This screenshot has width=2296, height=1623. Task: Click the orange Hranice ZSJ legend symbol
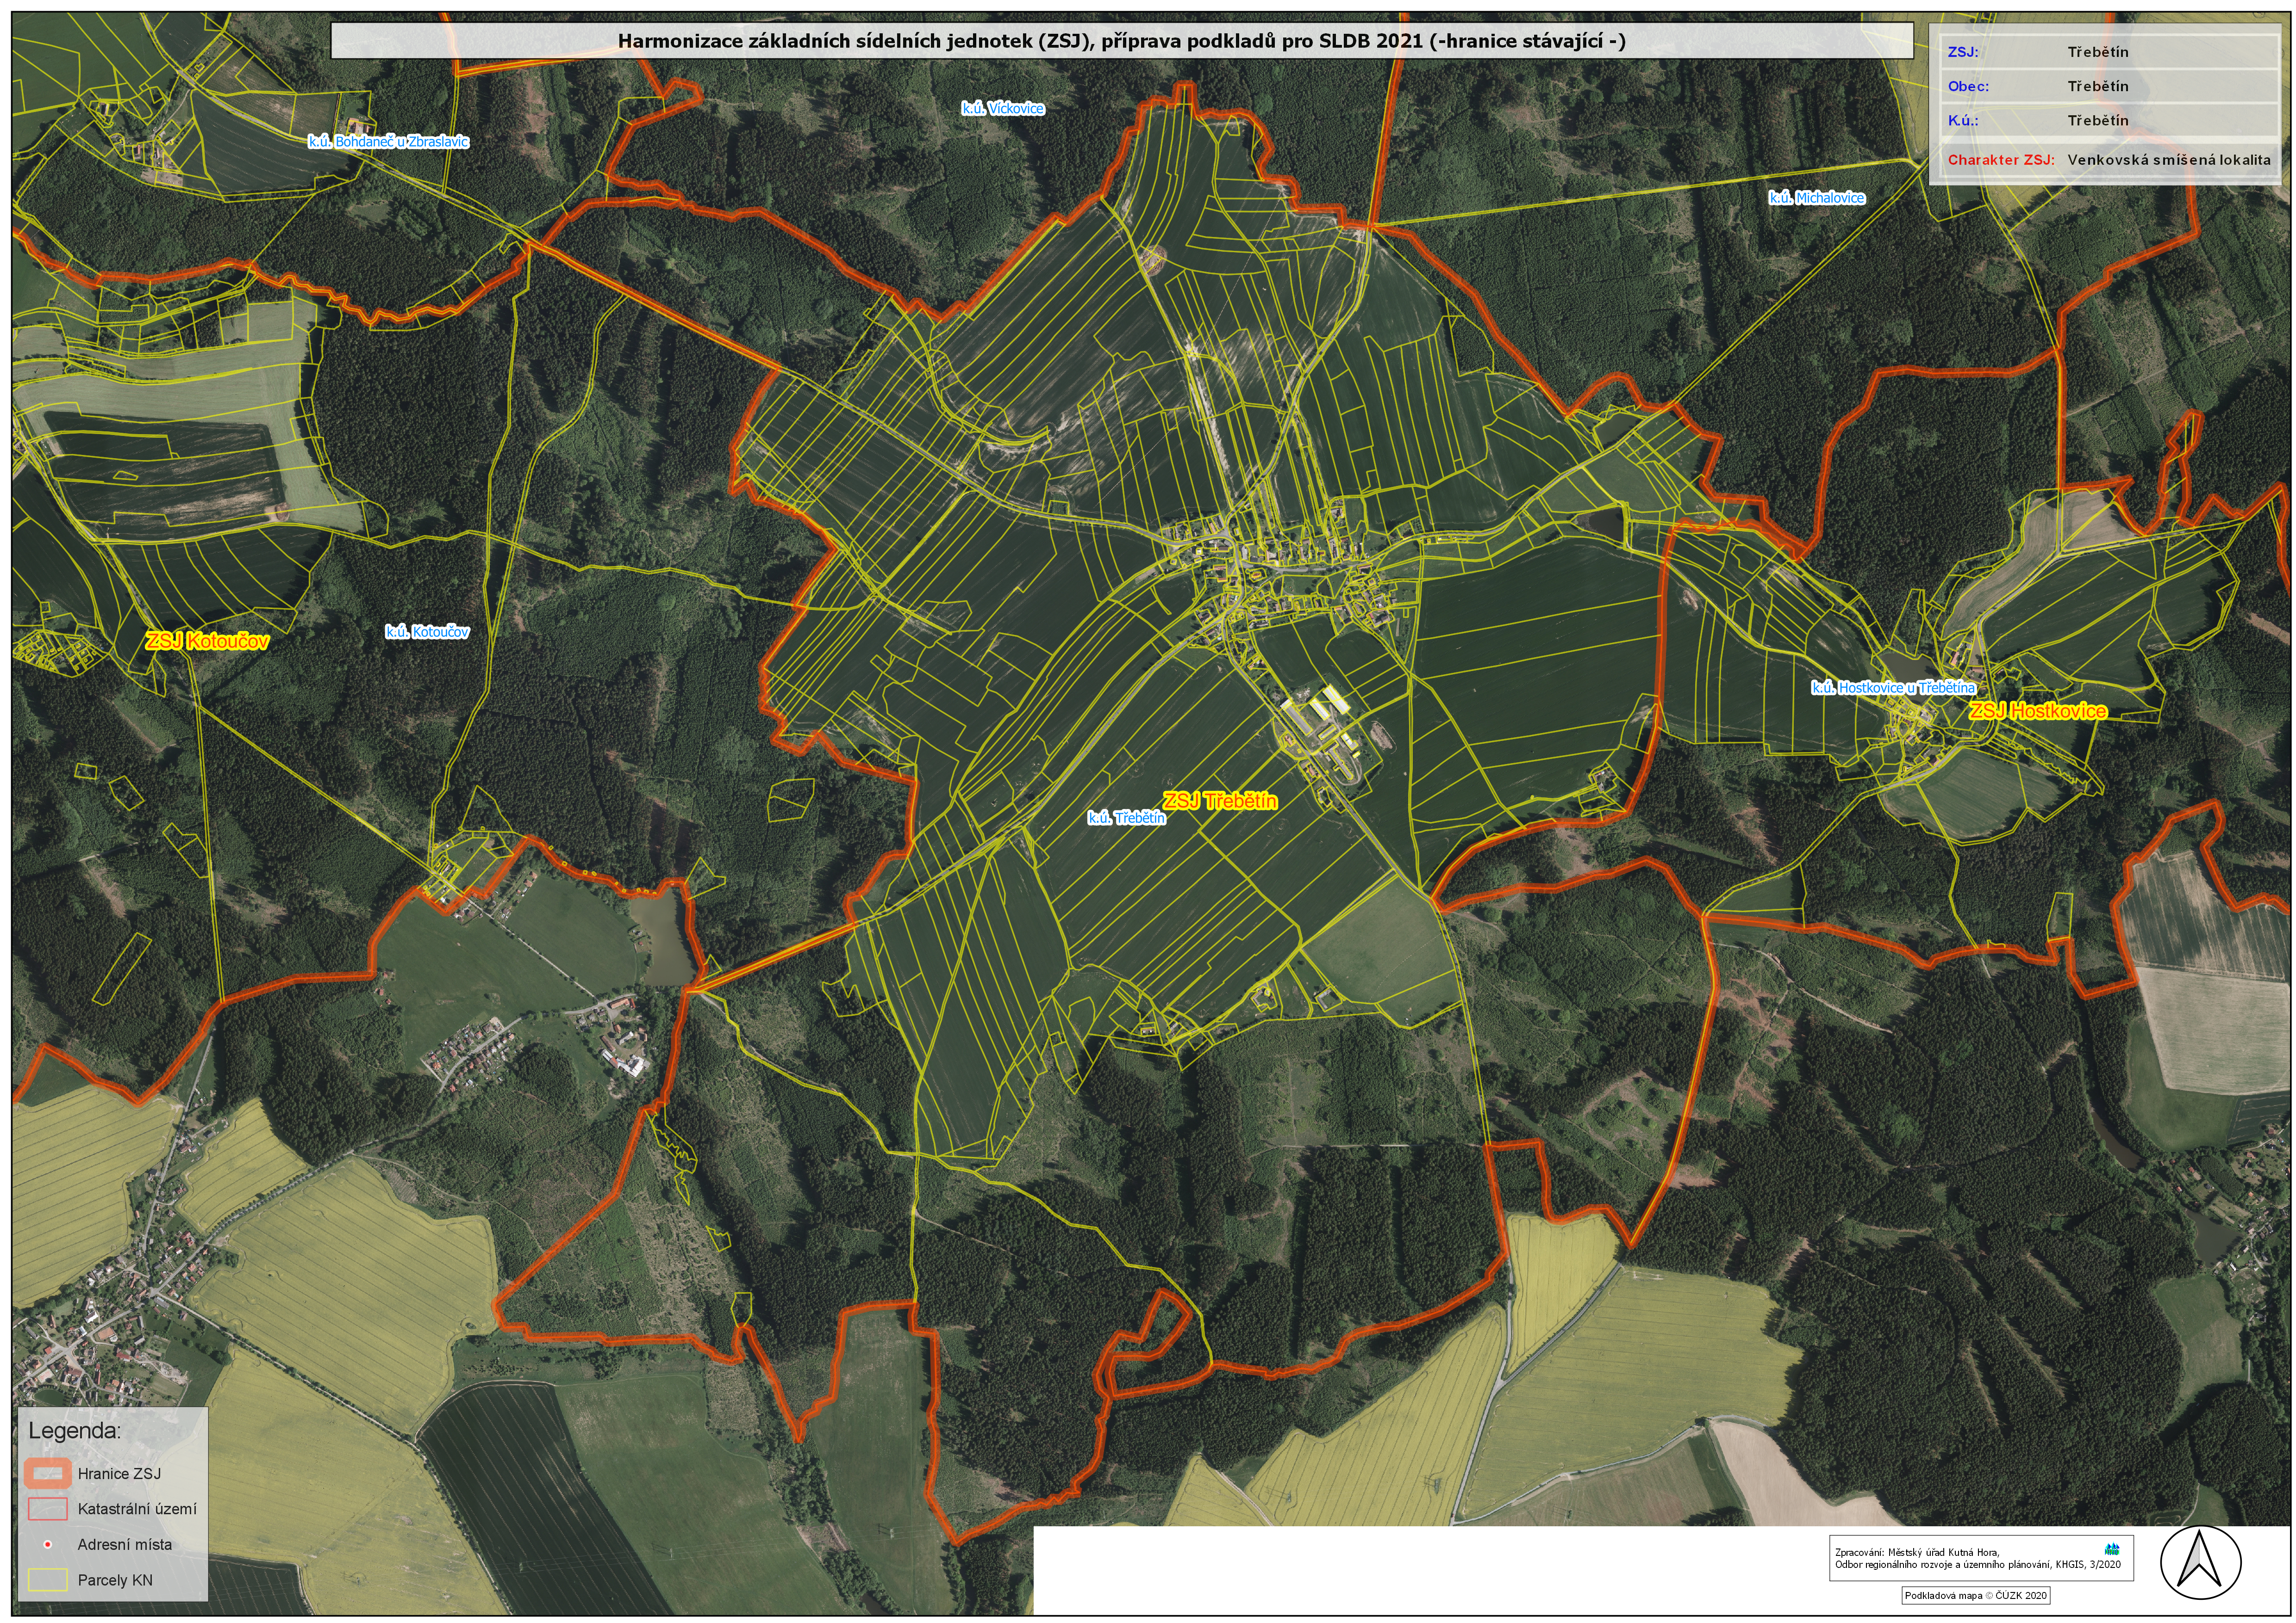(48, 1474)
